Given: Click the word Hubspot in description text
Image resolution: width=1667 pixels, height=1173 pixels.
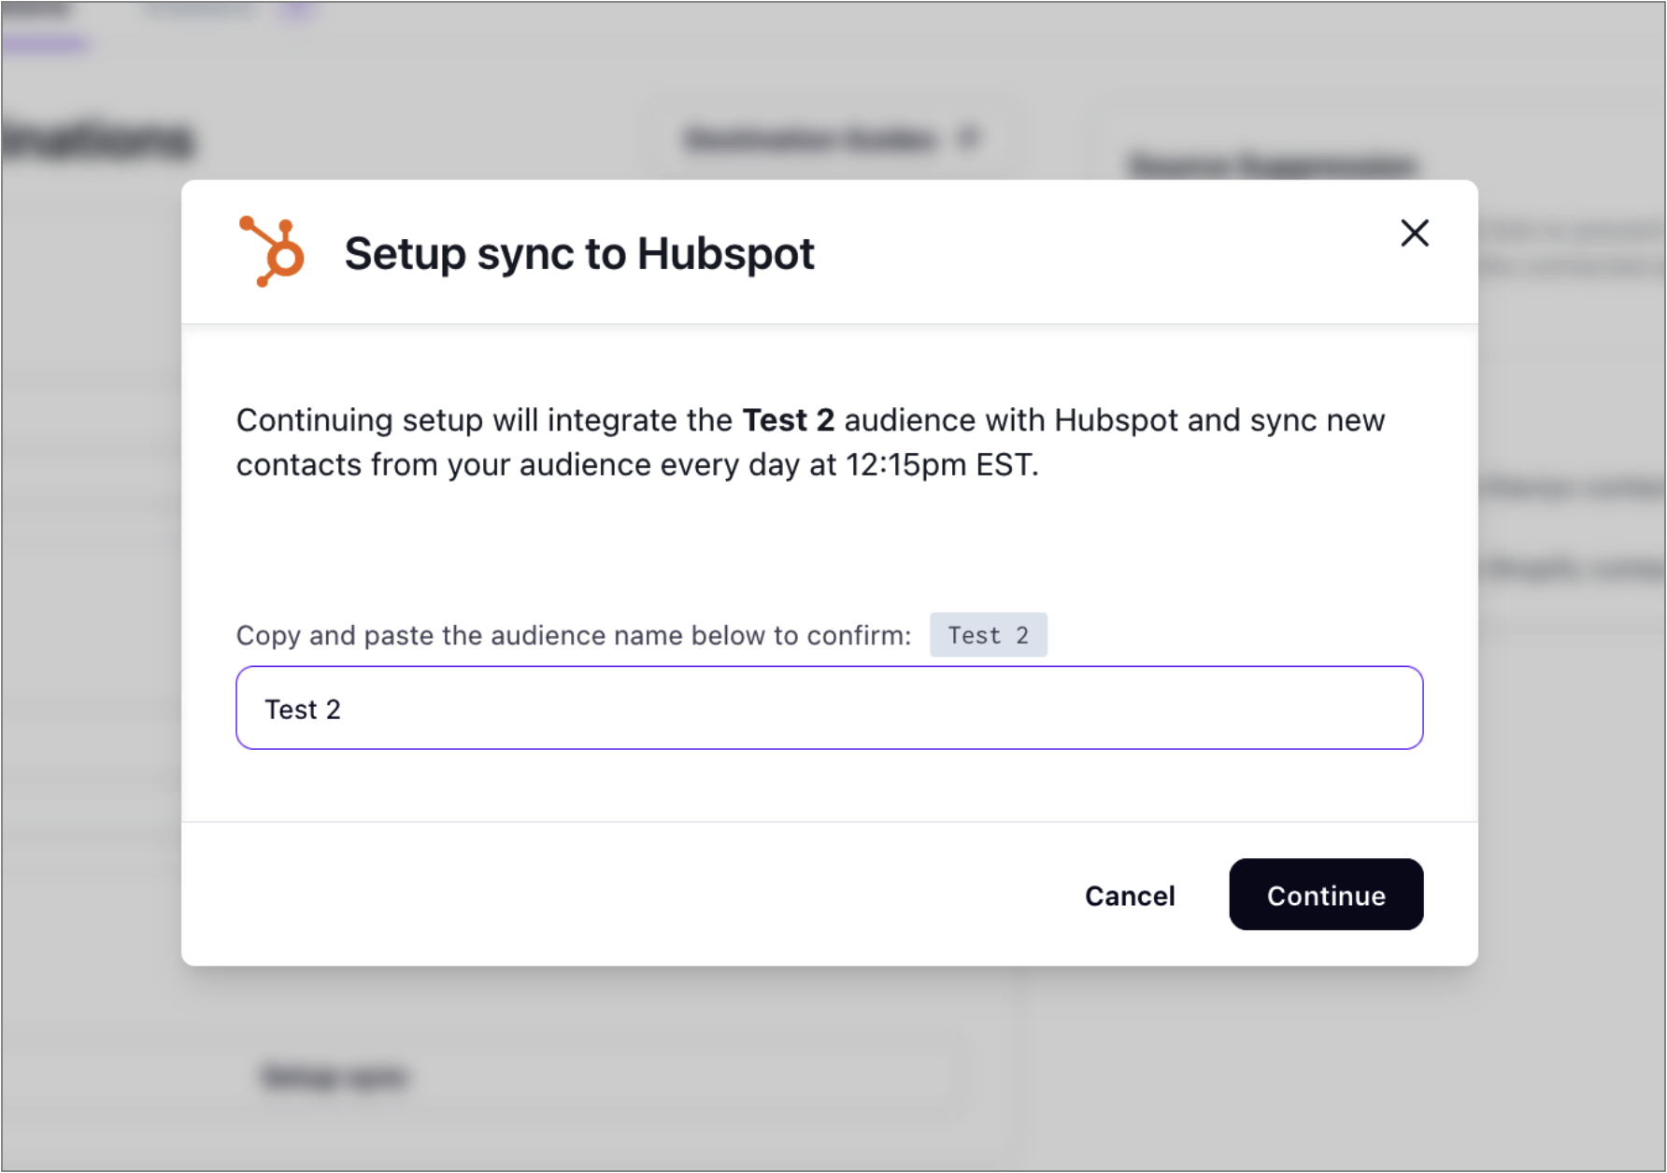Looking at the screenshot, I should [x=1116, y=420].
